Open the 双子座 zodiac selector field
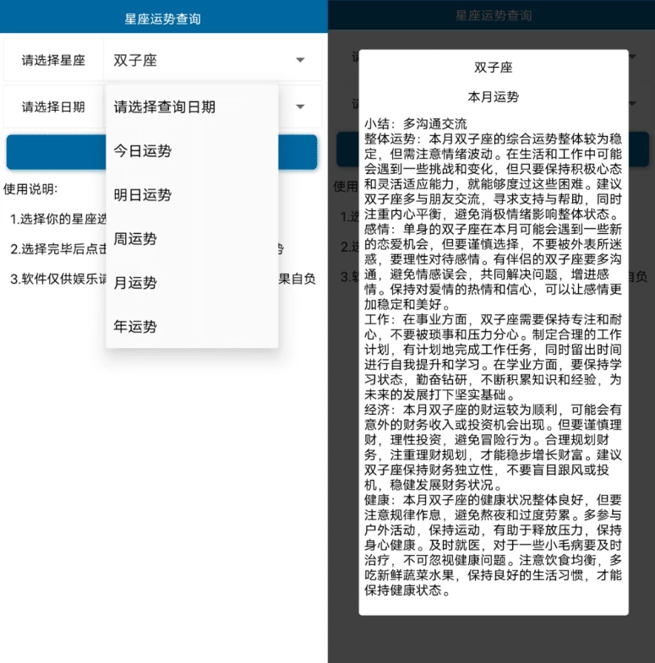This screenshot has height=663, width=655. (203, 60)
